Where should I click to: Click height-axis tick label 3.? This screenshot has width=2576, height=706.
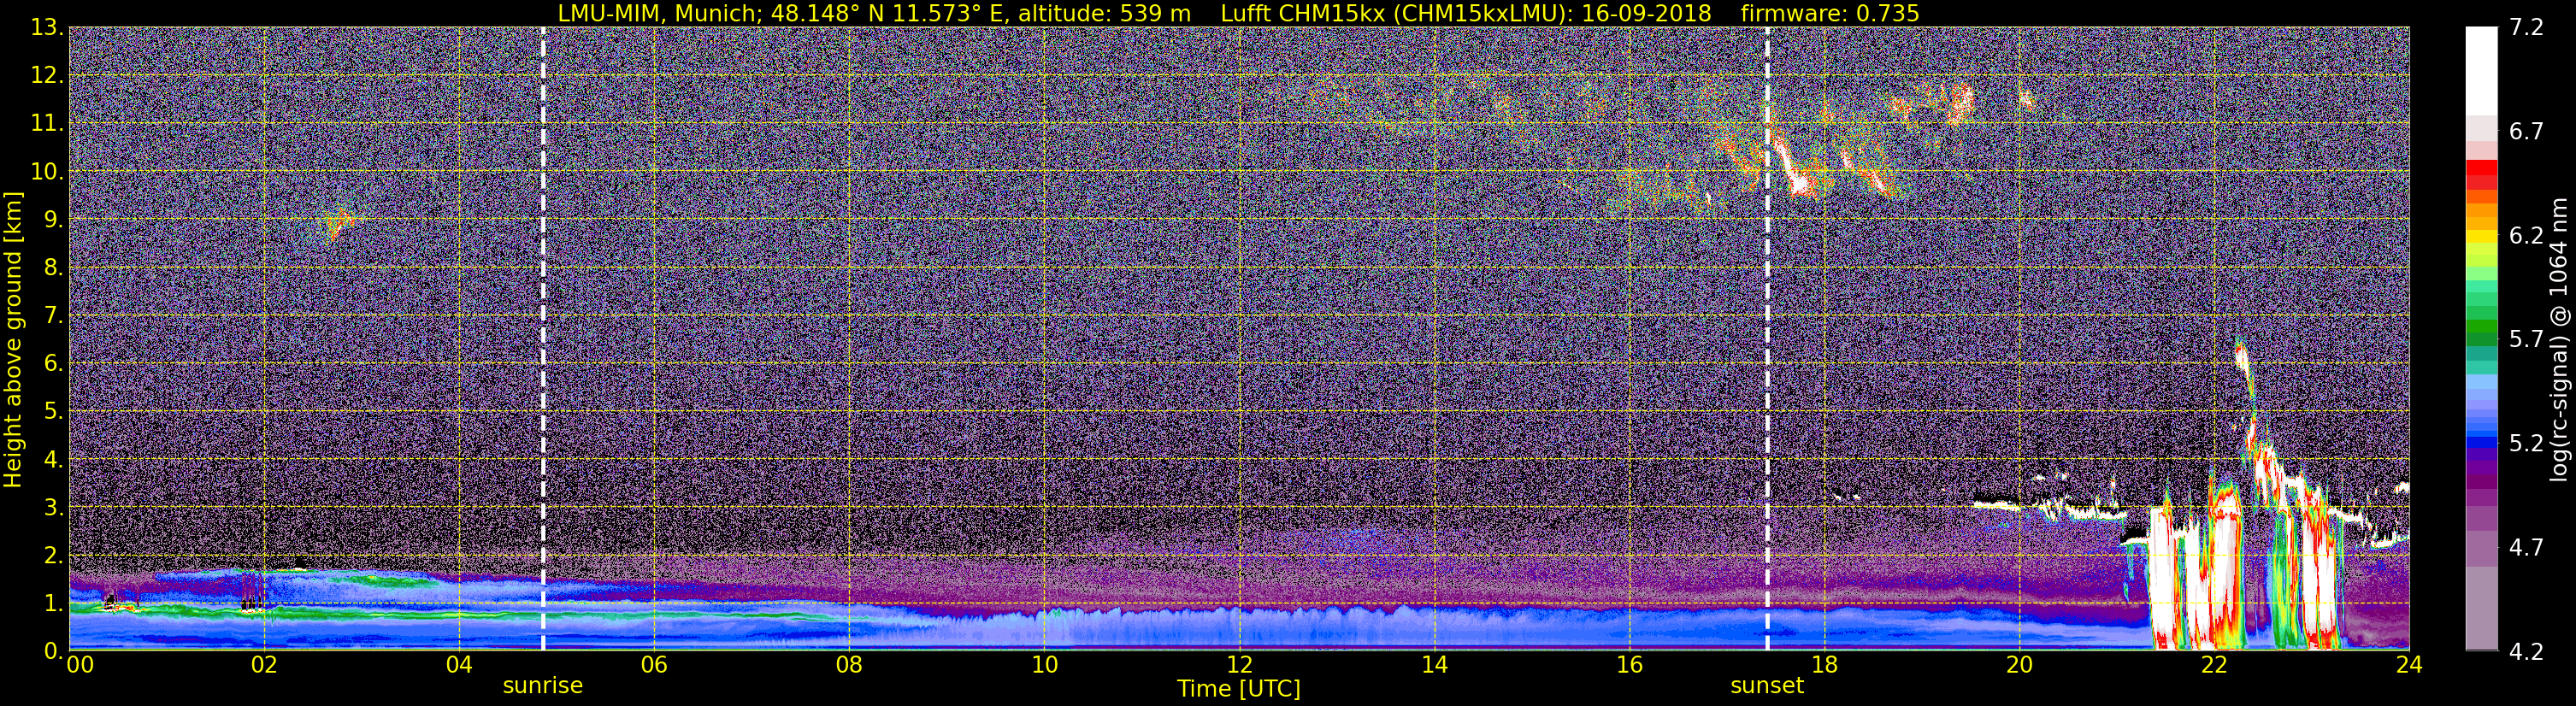tap(52, 508)
